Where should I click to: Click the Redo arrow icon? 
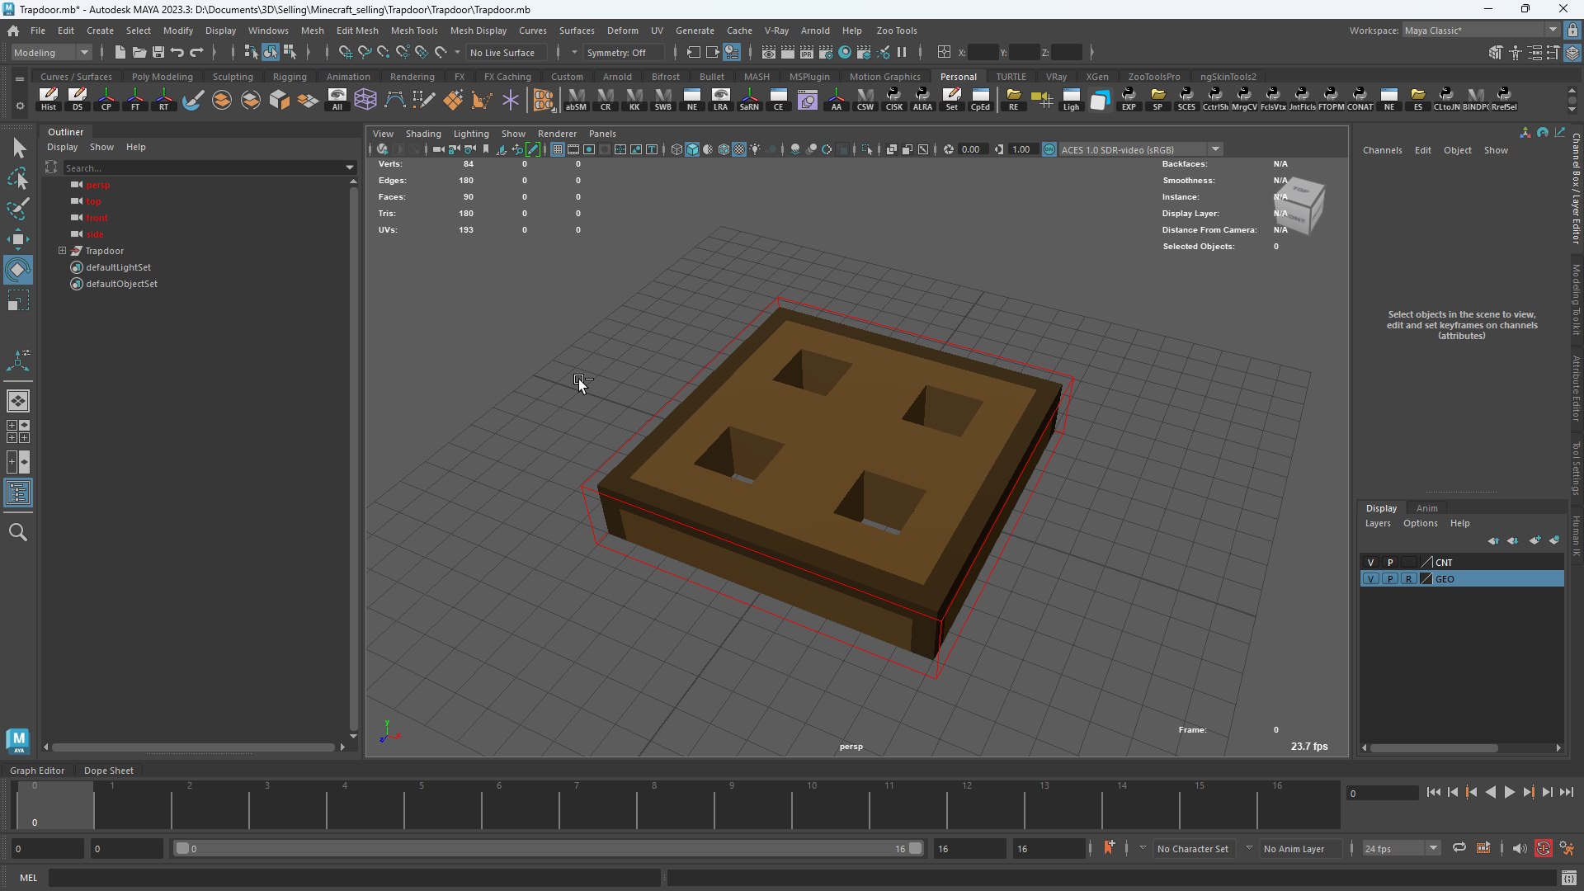click(196, 52)
